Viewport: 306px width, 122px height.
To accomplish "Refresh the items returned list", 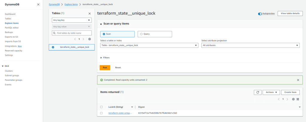I will click(258, 92).
